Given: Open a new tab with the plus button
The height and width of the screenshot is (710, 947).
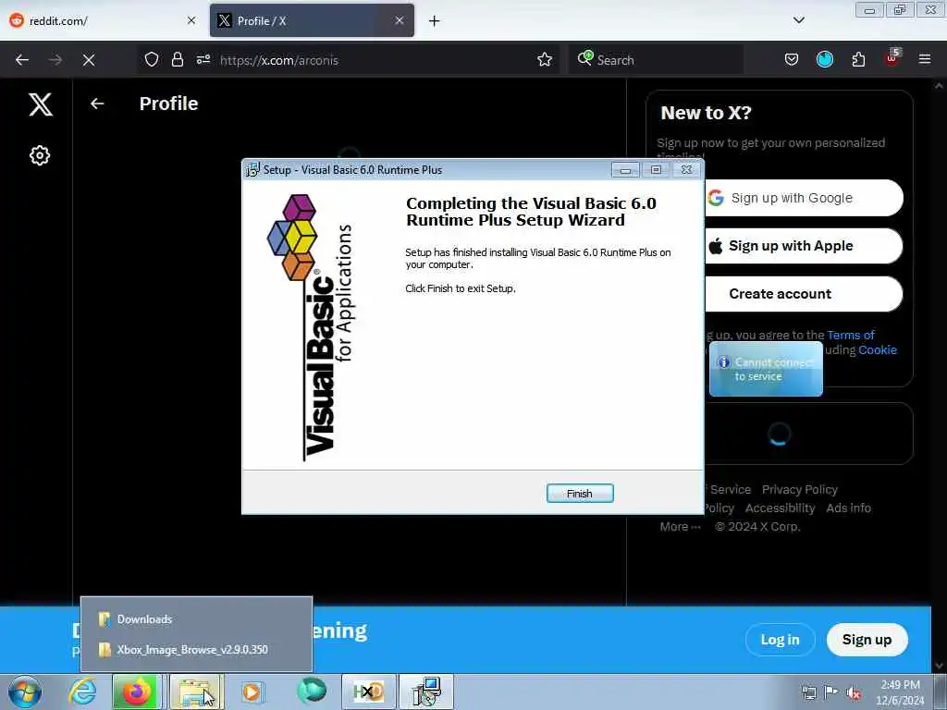Looking at the screenshot, I should click(x=434, y=21).
